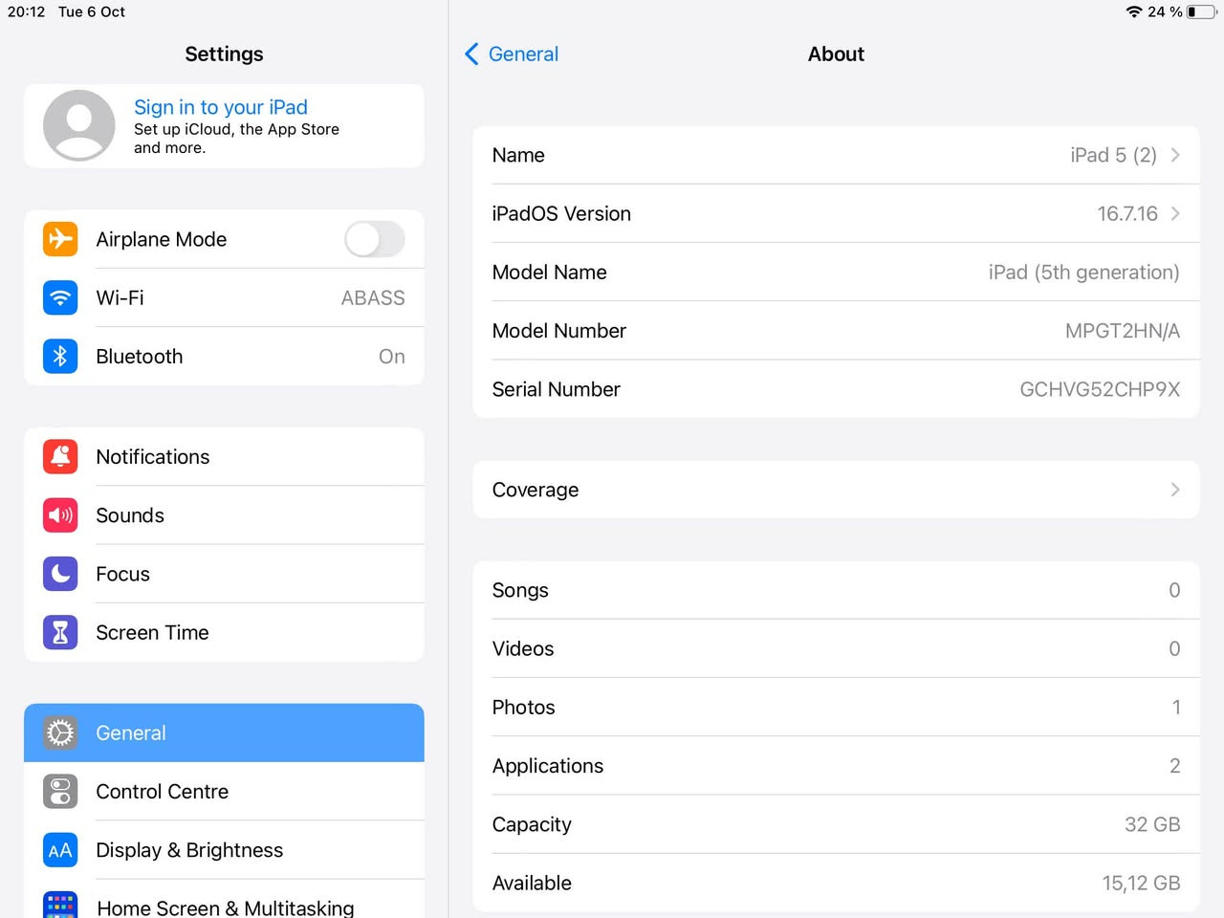Tap the battery indicator in status bar
This screenshot has height=918, width=1224.
click(1203, 11)
